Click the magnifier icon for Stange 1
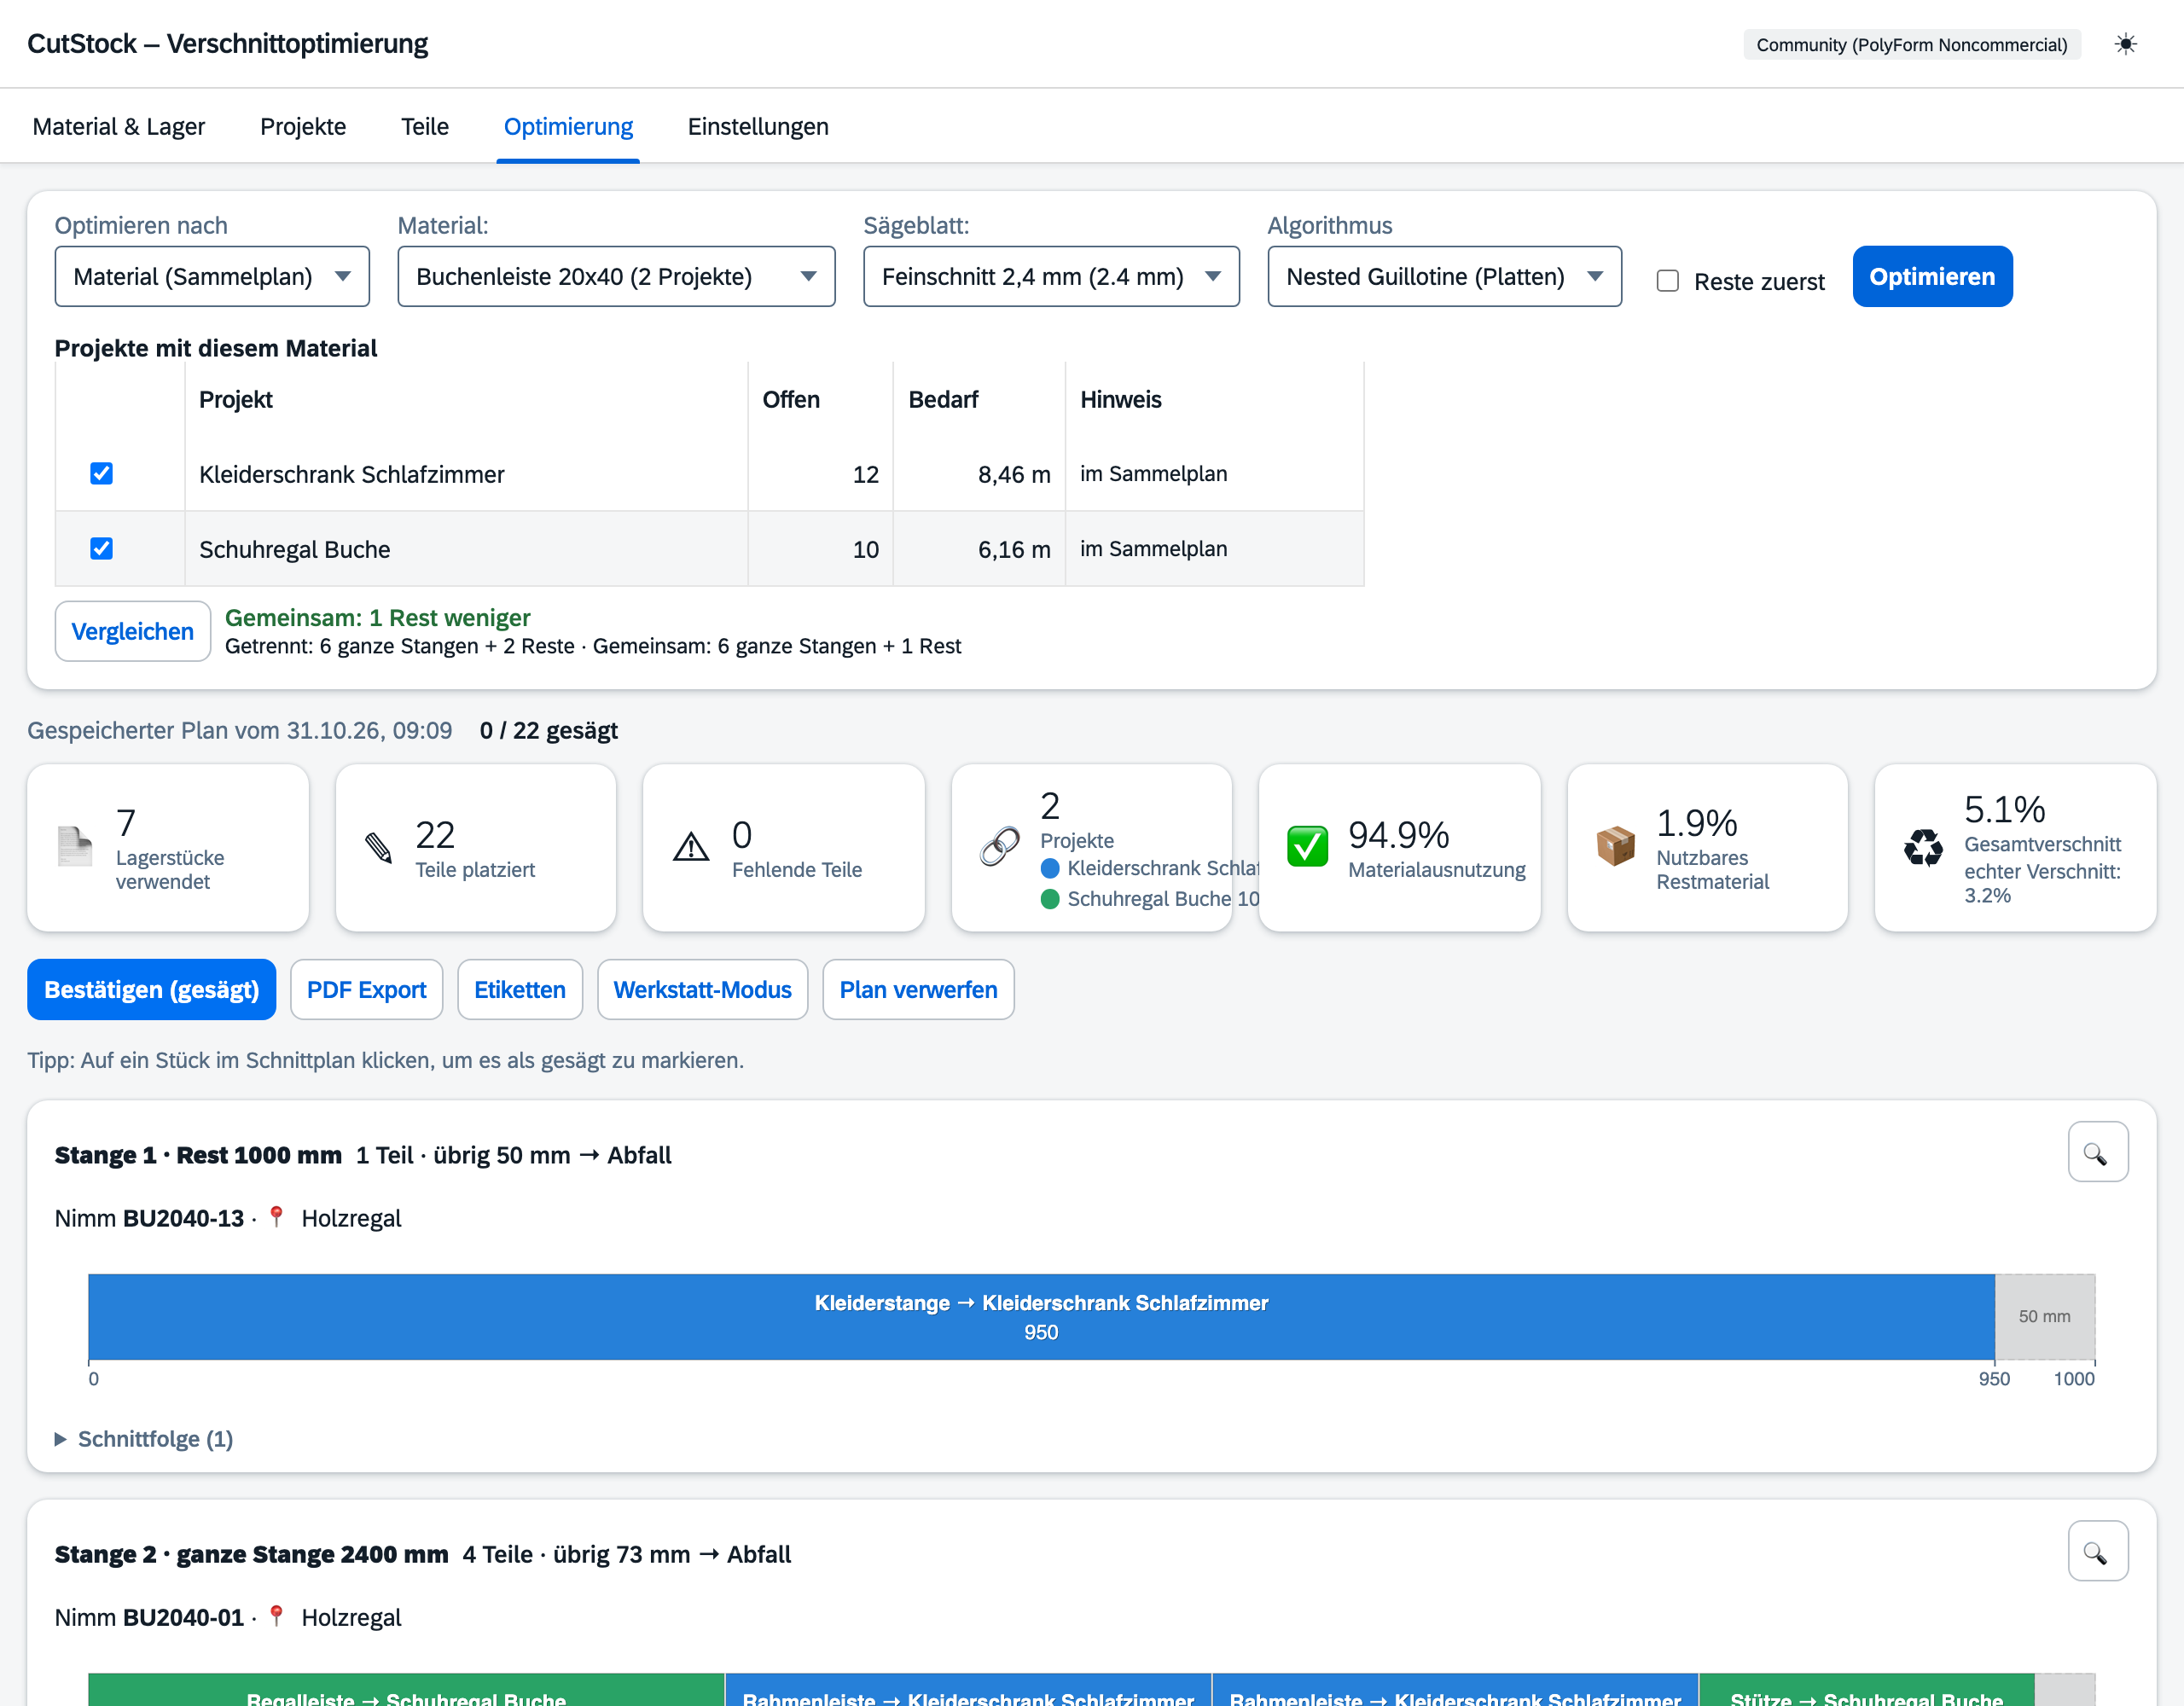 tap(2097, 1153)
